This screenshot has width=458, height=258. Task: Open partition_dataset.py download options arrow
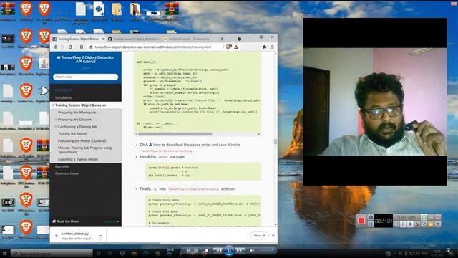pos(100,236)
